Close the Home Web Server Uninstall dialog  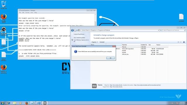pos(114,46)
